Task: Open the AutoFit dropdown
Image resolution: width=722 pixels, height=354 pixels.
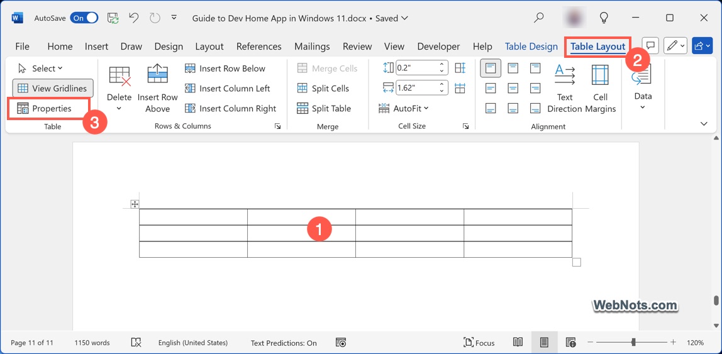Action: (403, 109)
